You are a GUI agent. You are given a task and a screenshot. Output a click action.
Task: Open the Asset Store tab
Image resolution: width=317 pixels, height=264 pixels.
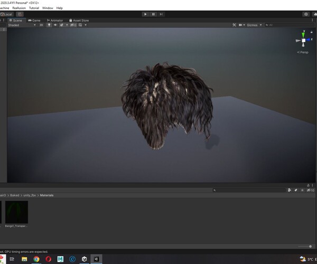click(x=79, y=21)
